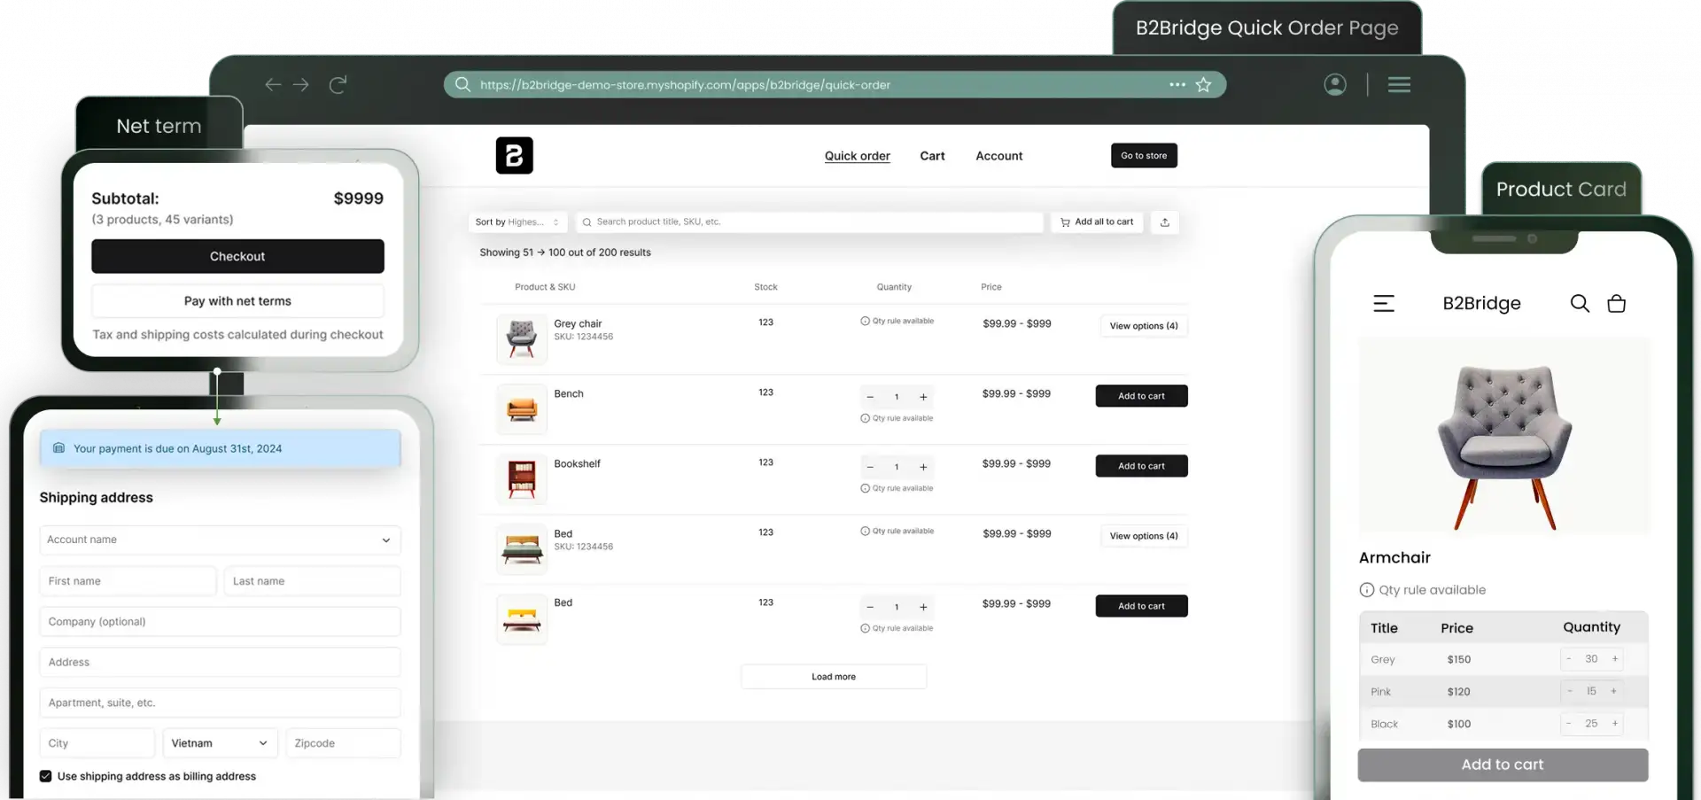
Task: Open the browser user profile icon
Action: coord(1335,84)
